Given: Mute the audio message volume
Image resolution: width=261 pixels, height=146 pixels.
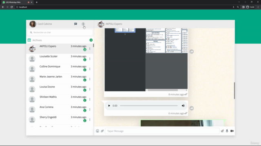Looking at the screenshot, I should [183, 105].
